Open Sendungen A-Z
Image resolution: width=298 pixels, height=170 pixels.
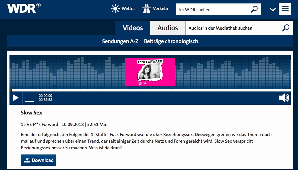tap(120, 41)
